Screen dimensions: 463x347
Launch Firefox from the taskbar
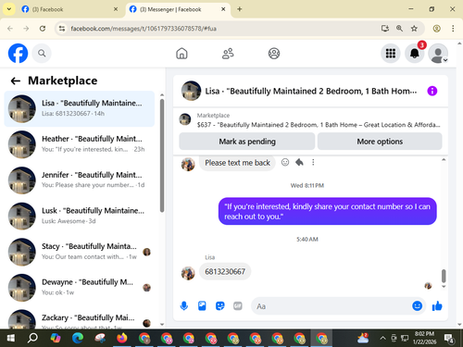click(x=122, y=339)
